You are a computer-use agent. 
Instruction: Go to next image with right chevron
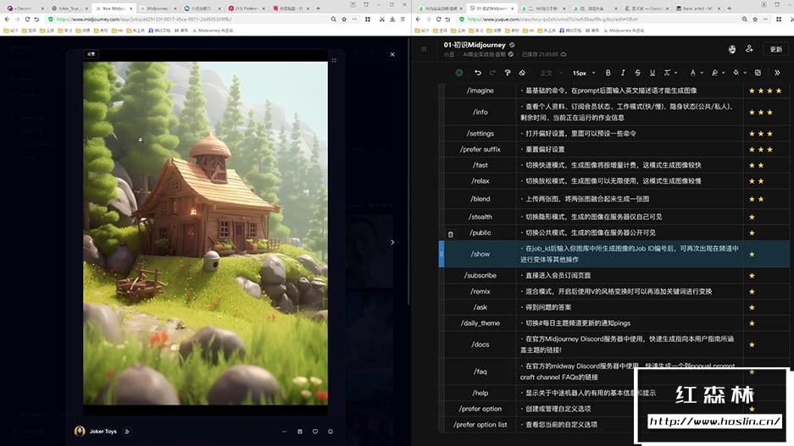coord(392,242)
